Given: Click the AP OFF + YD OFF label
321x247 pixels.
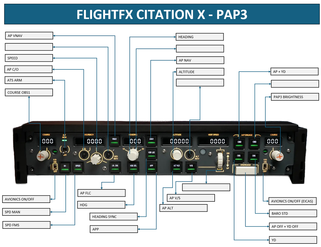Looking at the screenshot, I should point(293,226).
